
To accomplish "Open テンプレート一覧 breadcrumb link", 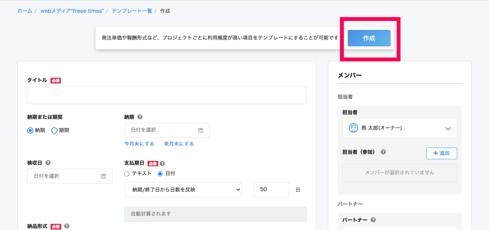I will click(132, 11).
